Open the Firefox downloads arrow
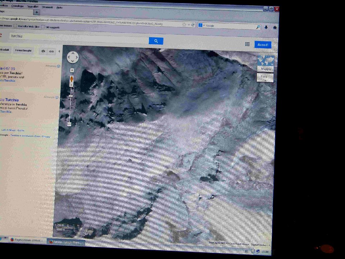Image resolution: width=345 pixels, height=259 pixels. 266,27
